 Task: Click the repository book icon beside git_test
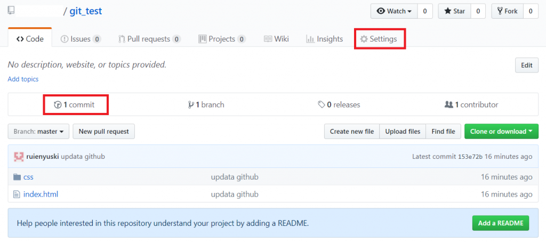coord(12,11)
